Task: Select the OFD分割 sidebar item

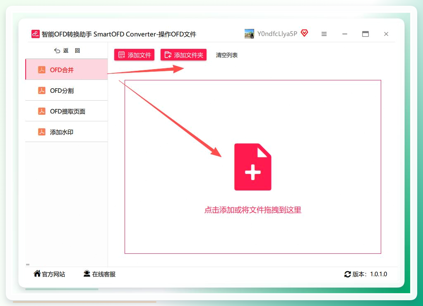Action: click(67, 90)
